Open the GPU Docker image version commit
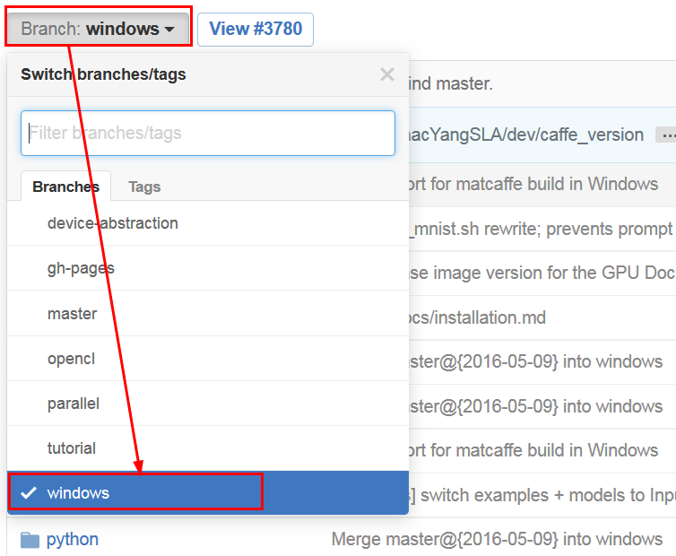Screen dimensions: 676x556 (542, 273)
